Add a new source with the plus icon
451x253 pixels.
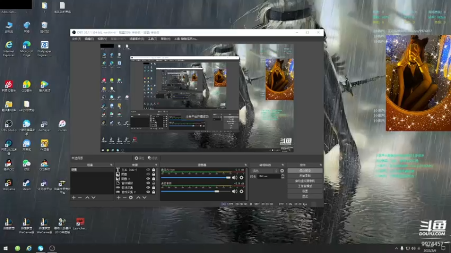pyautogui.click(x=118, y=198)
